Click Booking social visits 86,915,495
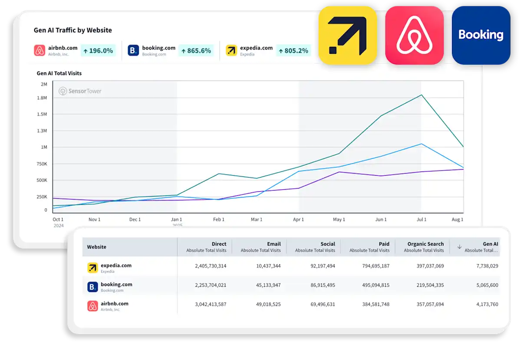Viewport: 521px width, 348px height. (x=322, y=285)
